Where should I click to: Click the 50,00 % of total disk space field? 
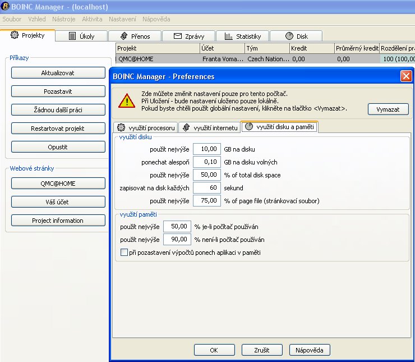pyautogui.click(x=207, y=175)
